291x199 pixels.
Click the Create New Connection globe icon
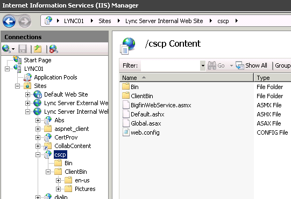pyautogui.click(x=6, y=49)
